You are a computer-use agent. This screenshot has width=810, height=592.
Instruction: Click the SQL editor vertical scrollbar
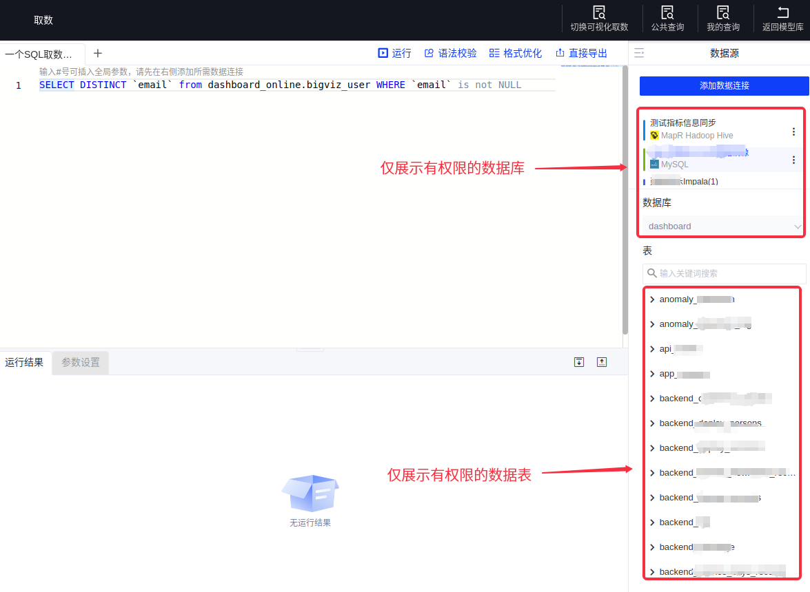point(625,200)
